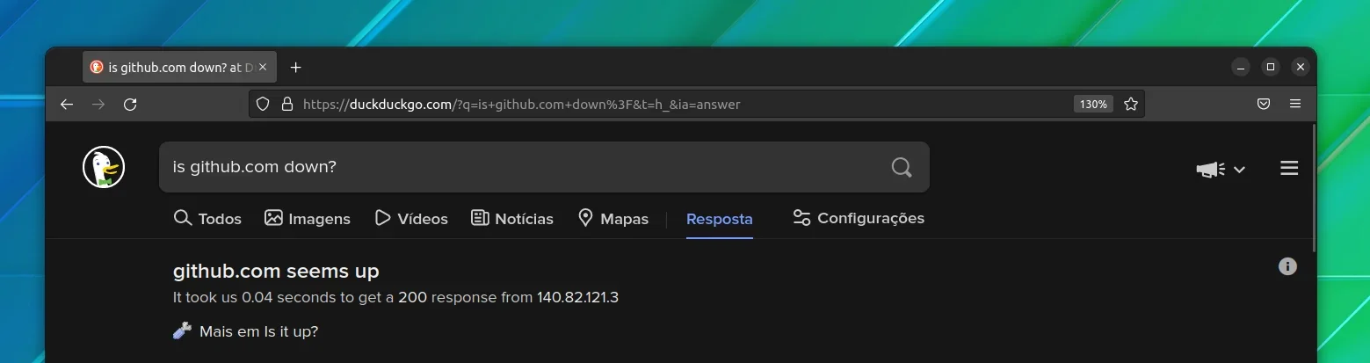Click the wrench icon beside Is it up?
This screenshot has width=1370, height=363.
point(182,330)
